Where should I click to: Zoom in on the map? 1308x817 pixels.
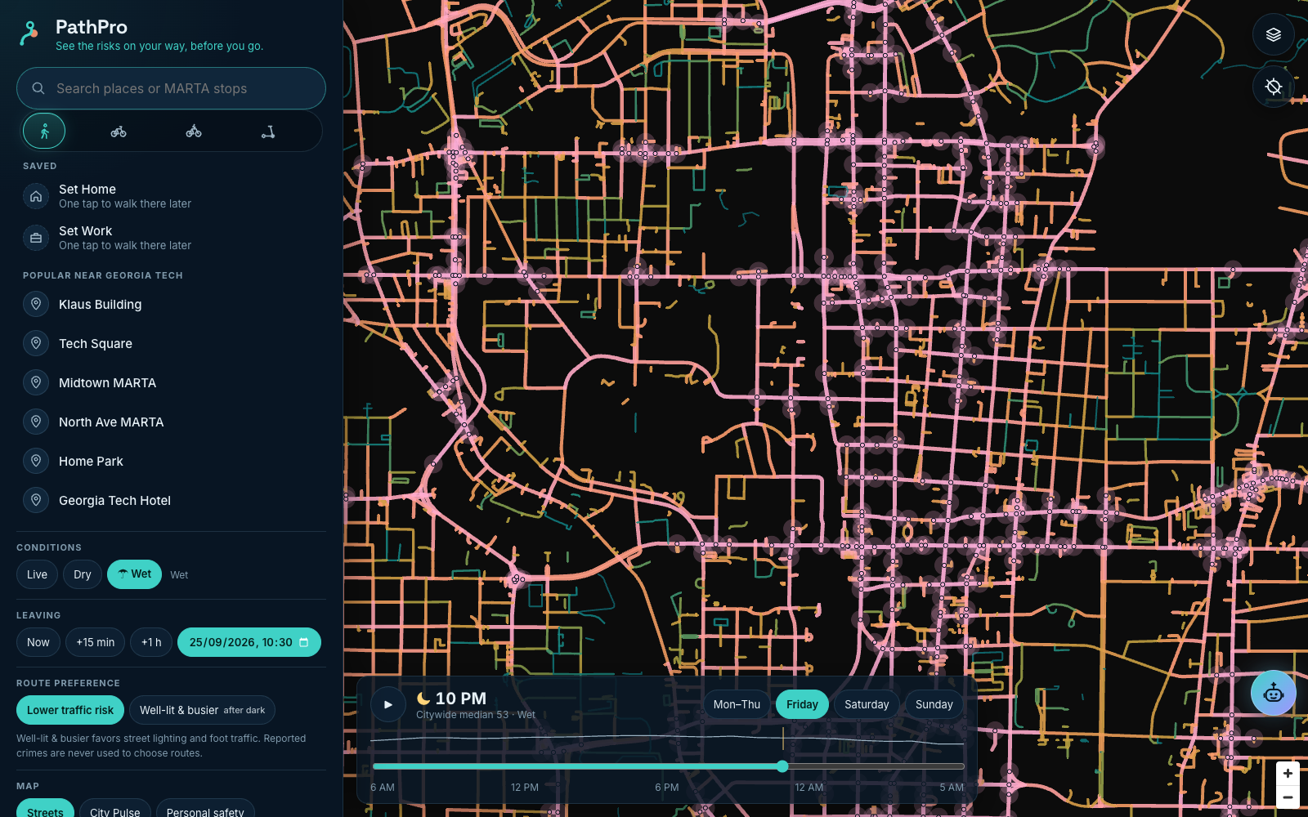1288,773
